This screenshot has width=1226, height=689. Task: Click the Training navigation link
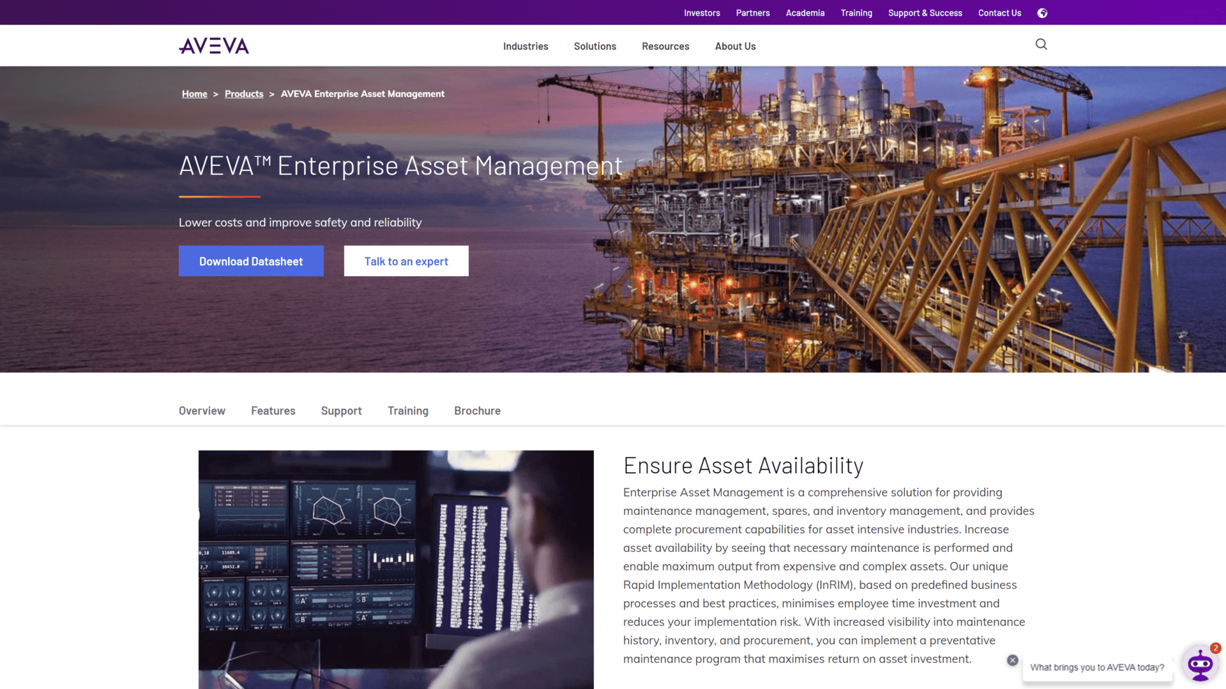pyautogui.click(x=856, y=13)
